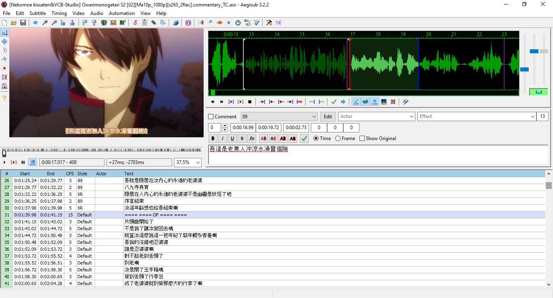
Task: Toggle auto-scroll audio display to selected line
Action: point(374,102)
